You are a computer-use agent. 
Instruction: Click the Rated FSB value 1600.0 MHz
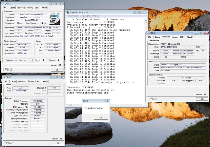point(23,53)
